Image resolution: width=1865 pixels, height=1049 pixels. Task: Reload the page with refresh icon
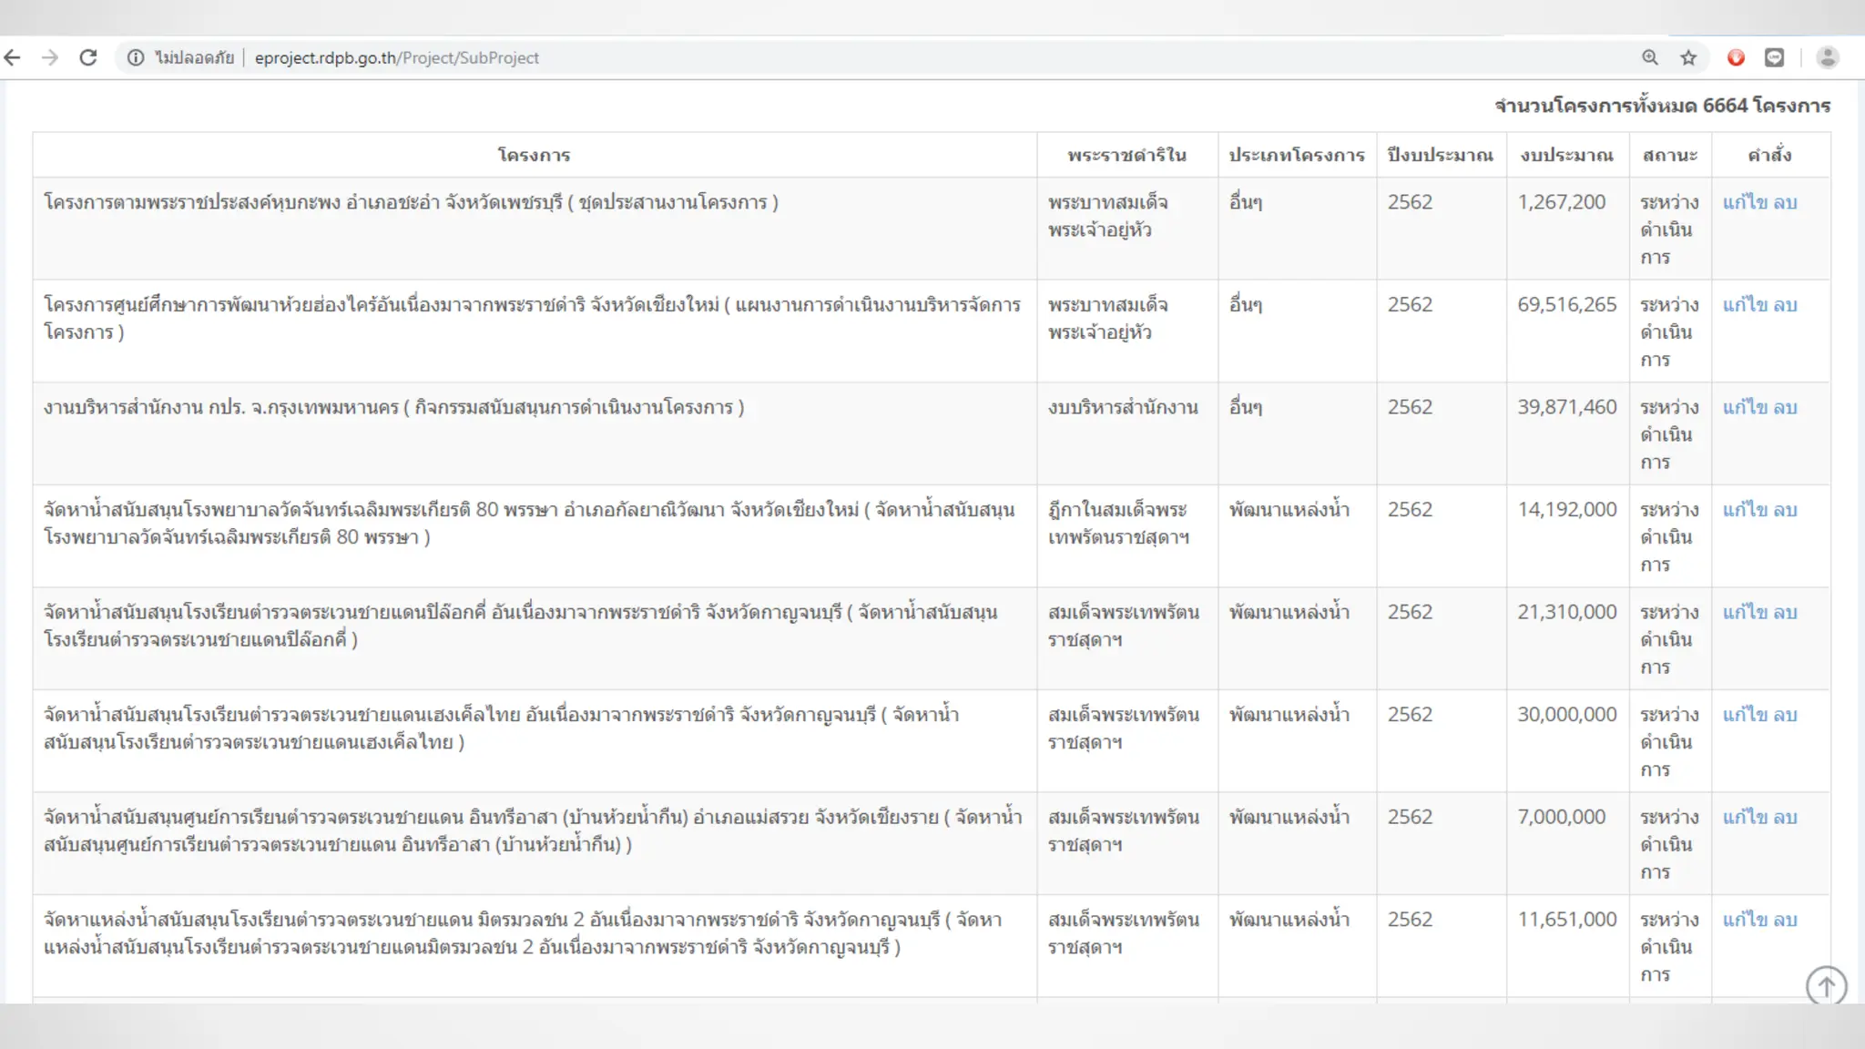88,57
